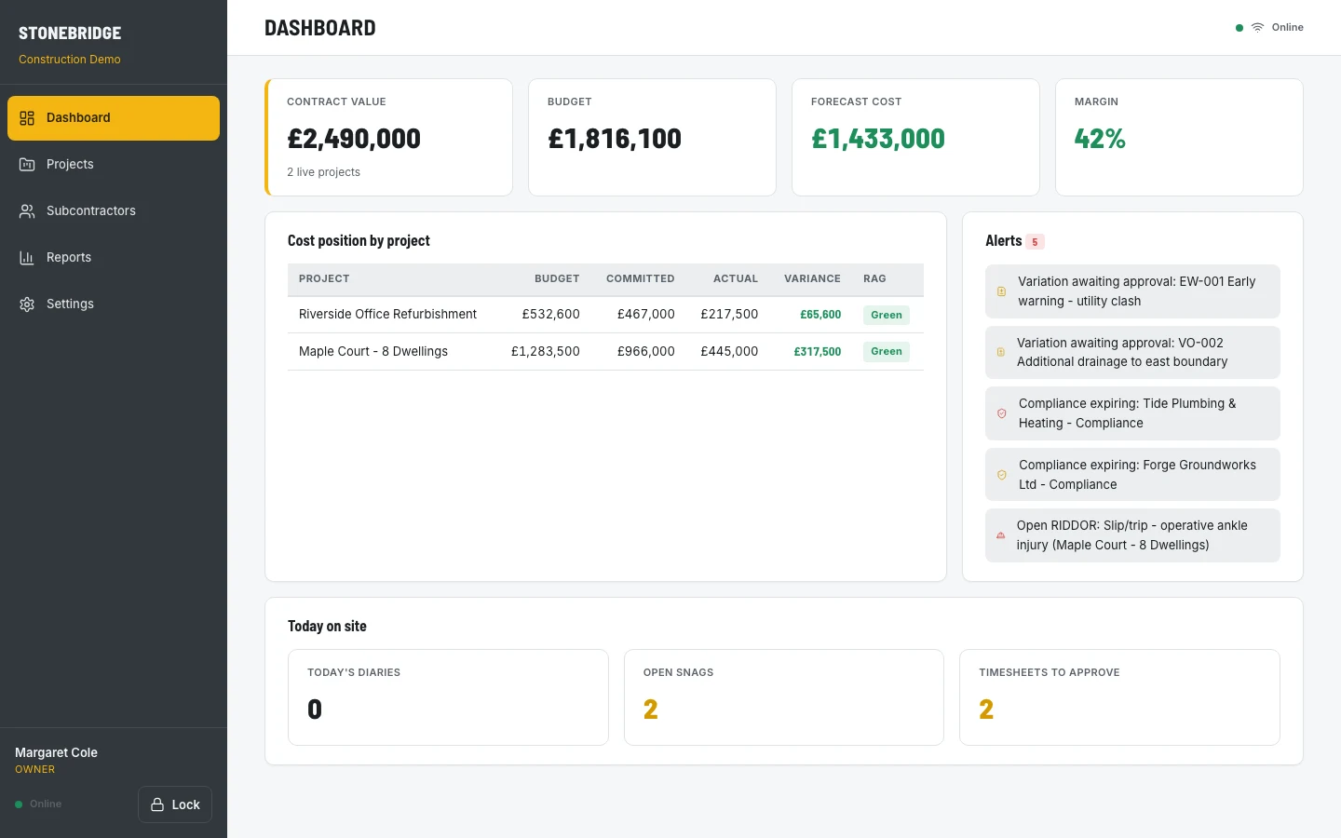Click variance value £65,600
1341x838 pixels.
[820, 315]
